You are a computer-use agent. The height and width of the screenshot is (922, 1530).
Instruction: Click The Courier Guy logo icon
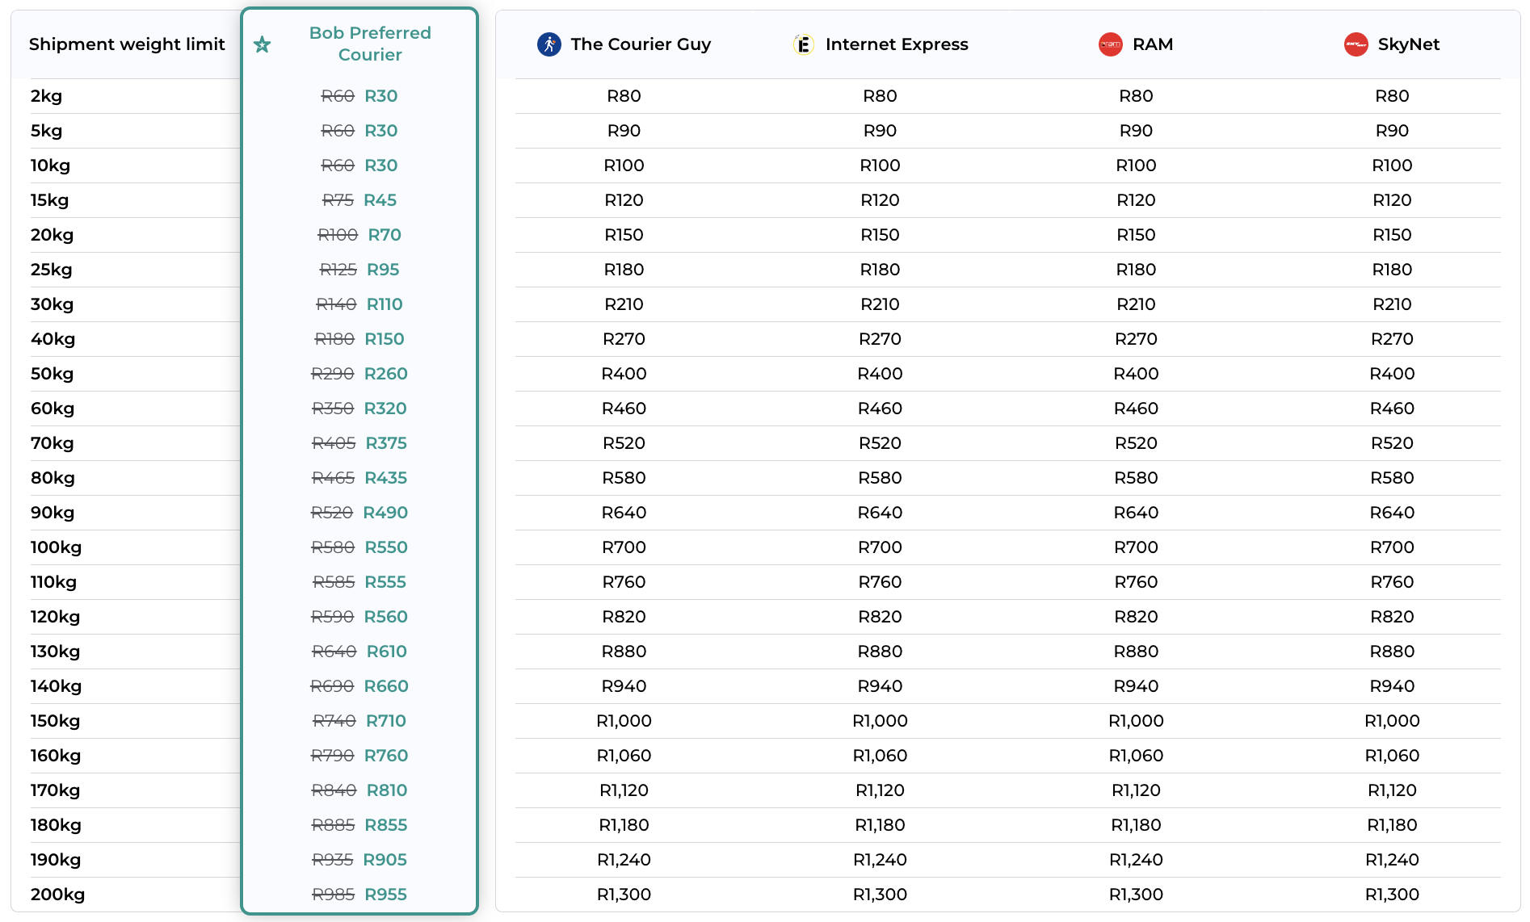click(x=549, y=44)
